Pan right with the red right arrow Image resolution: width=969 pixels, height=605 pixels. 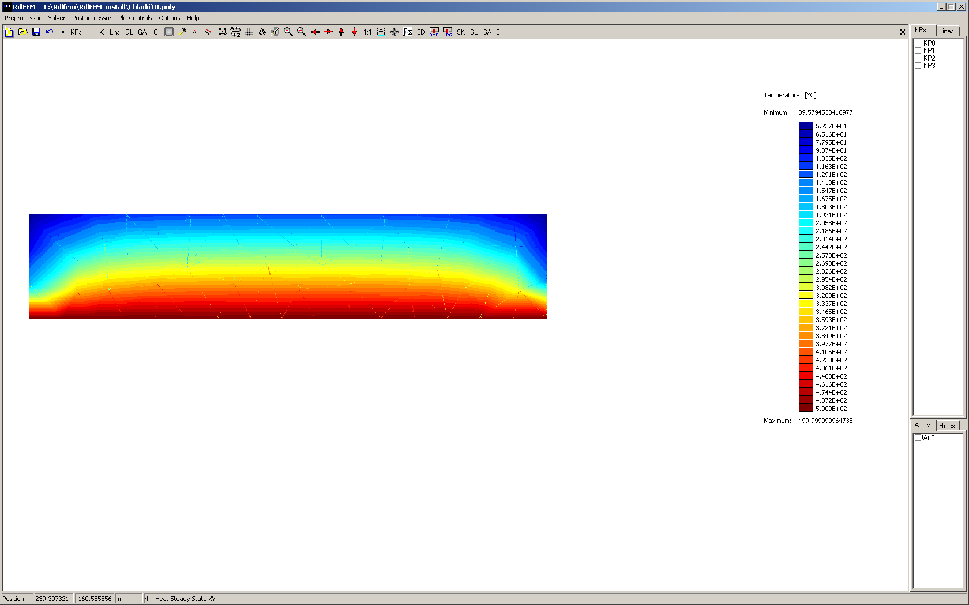[x=328, y=32]
